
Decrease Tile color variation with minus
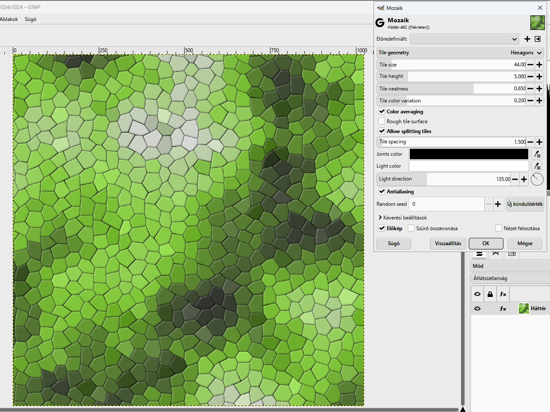pos(530,101)
